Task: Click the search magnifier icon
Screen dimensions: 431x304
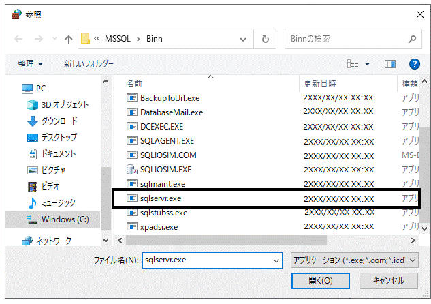Action: coord(412,39)
